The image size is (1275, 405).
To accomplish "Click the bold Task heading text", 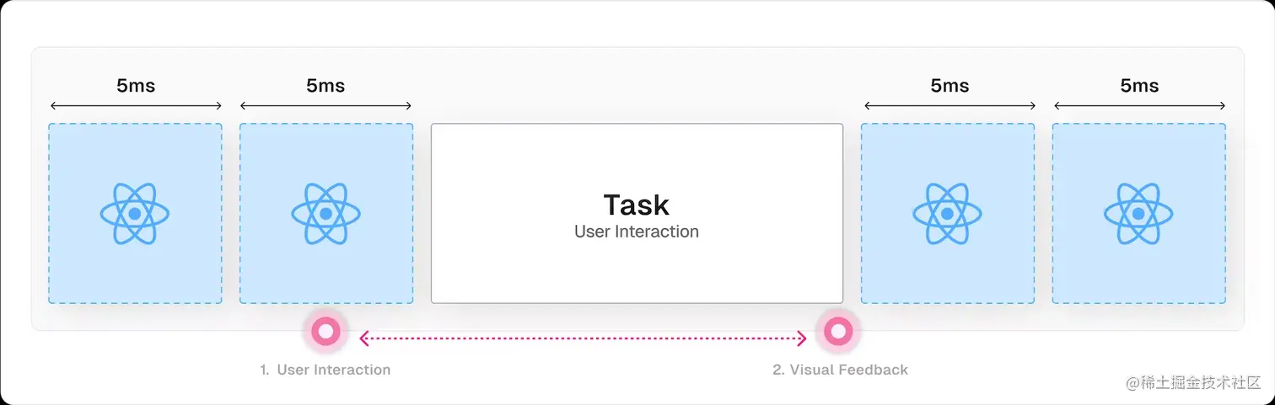I will click(x=637, y=205).
